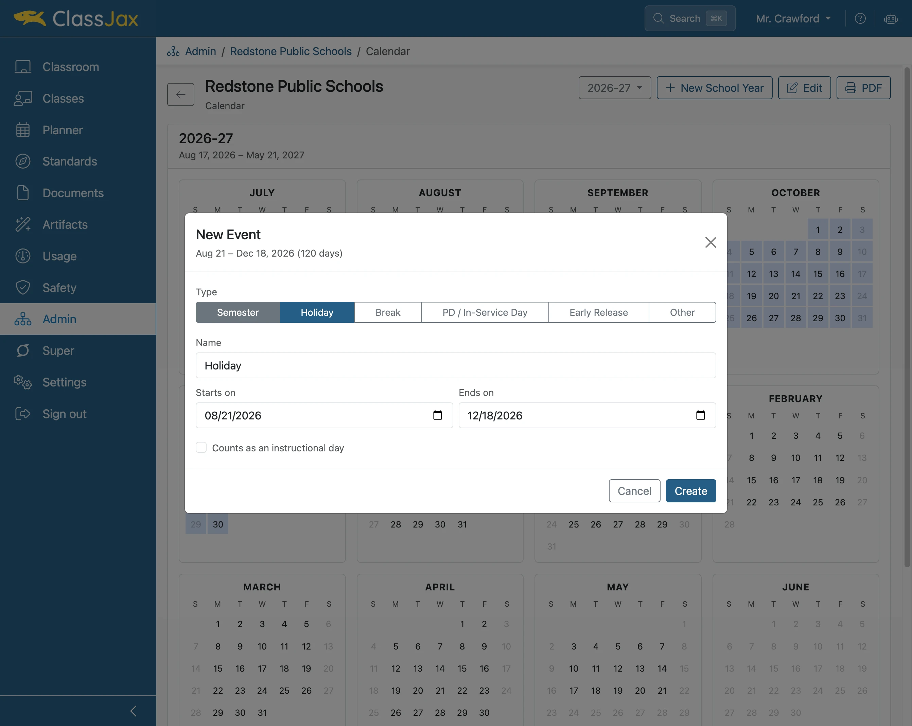The width and height of the screenshot is (912, 726).
Task: Click the back arrow button beside the title
Action: coord(181,94)
